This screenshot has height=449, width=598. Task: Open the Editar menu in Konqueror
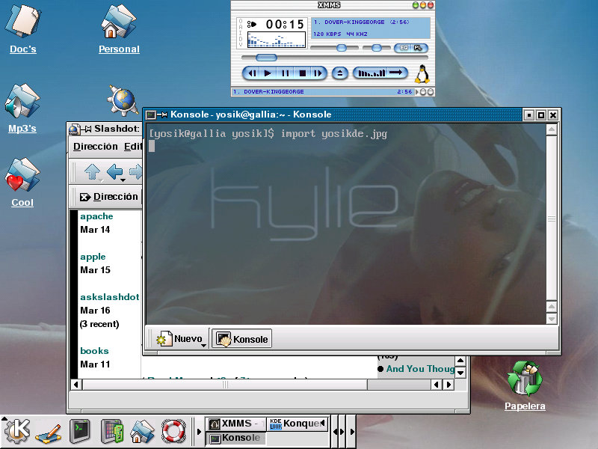pyautogui.click(x=133, y=147)
